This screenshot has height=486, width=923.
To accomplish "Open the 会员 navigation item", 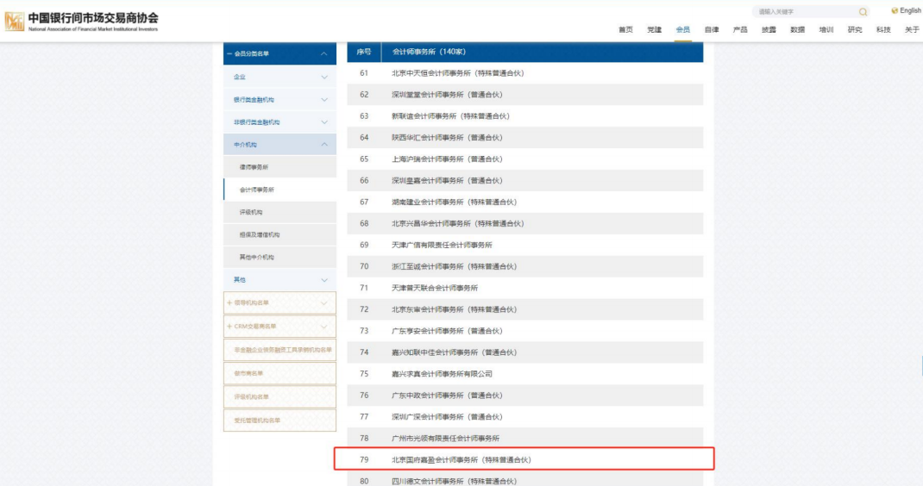I will click(x=683, y=29).
